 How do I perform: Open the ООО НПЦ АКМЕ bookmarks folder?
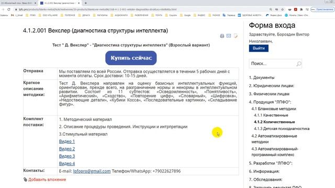[48, 15]
